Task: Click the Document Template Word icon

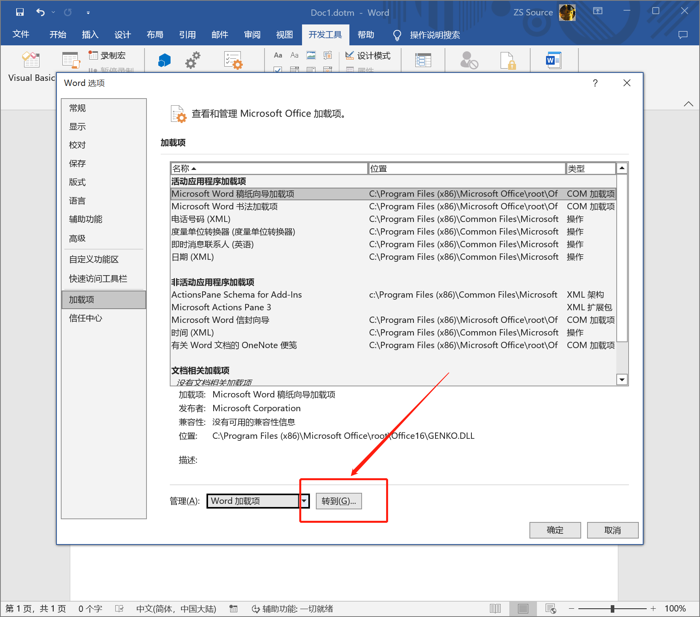Action: (x=554, y=60)
